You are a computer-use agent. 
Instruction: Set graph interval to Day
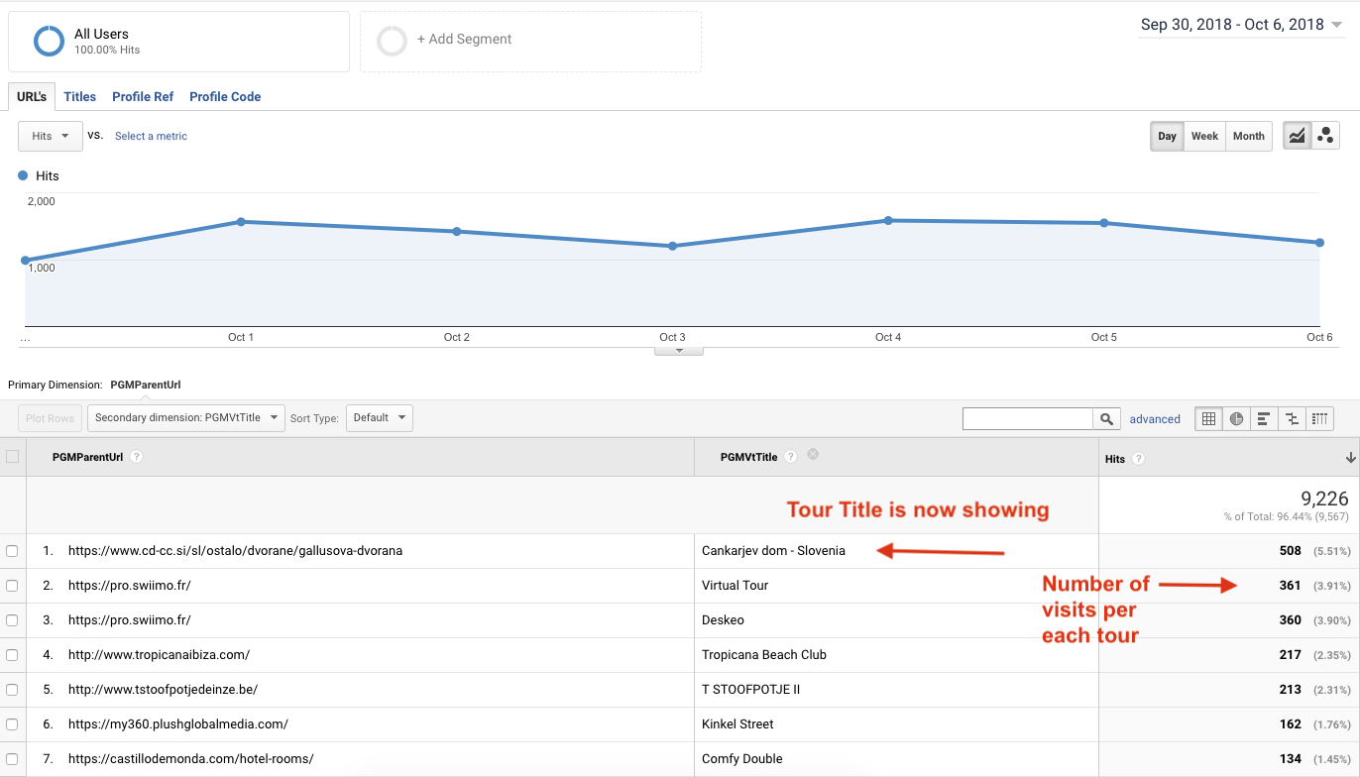(x=1167, y=136)
